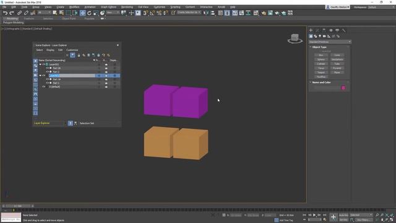Screen dimensions: 396x223
Task: Open the Select by Name dialog
Action: pyautogui.click(x=61, y=13)
